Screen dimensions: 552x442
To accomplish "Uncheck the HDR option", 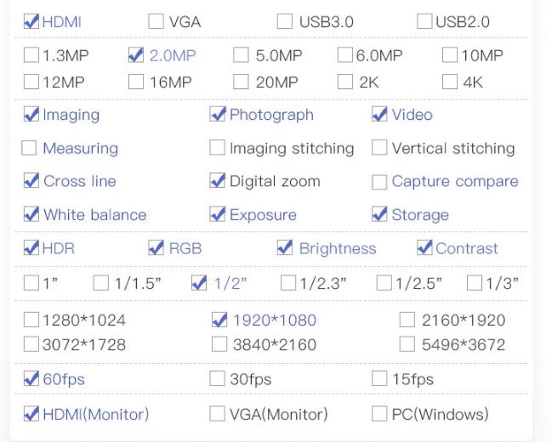I will tap(31, 247).
